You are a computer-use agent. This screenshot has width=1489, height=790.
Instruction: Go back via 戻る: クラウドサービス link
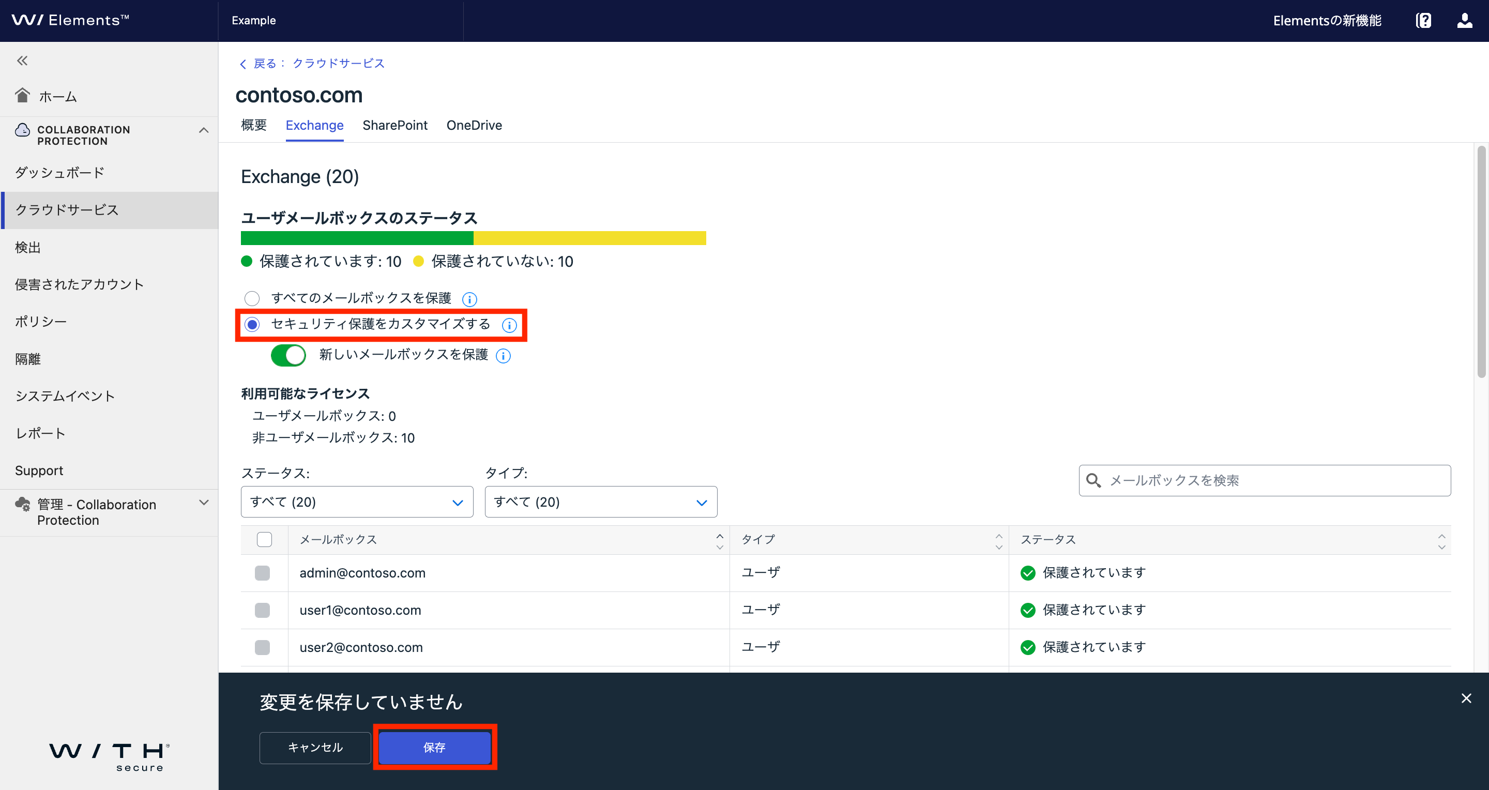[x=312, y=64]
